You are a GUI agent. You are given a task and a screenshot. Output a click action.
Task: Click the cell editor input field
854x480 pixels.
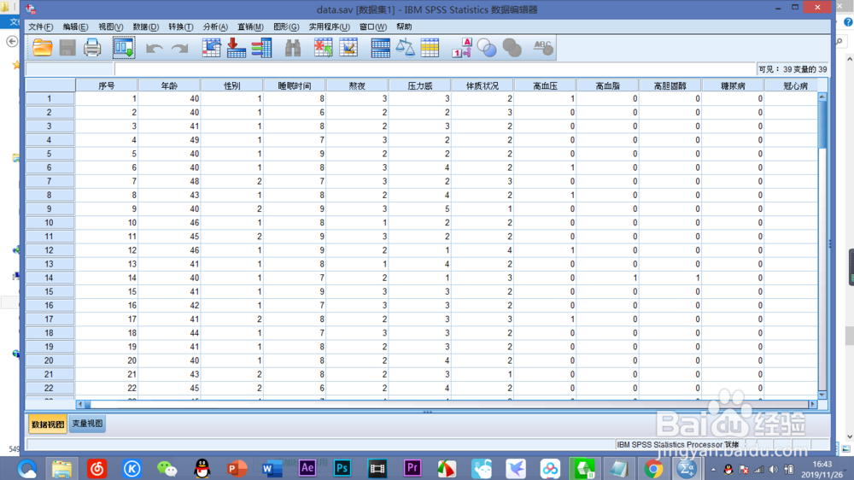(x=436, y=69)
